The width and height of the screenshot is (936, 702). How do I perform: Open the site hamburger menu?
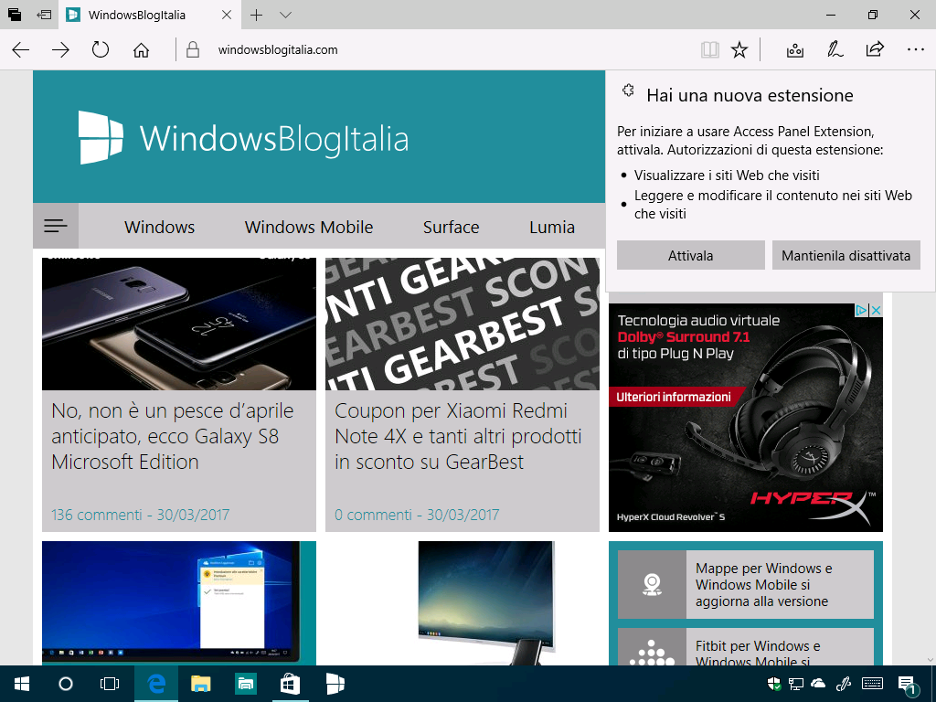pos(56,226)
